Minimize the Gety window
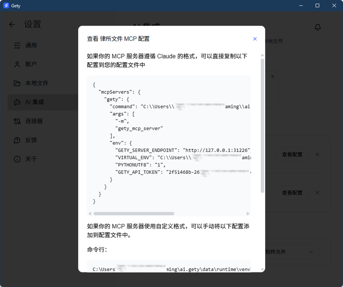This screenshot has height=287, width=343. [301, 6]
